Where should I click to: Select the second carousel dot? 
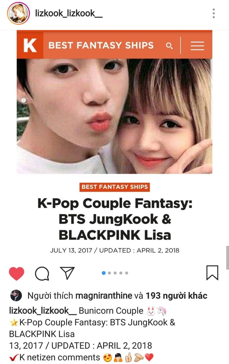point(109,273)
